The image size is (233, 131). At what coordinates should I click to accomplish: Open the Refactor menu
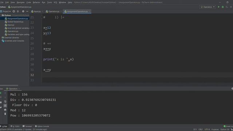pyautogui.click(x=36, y=3)
